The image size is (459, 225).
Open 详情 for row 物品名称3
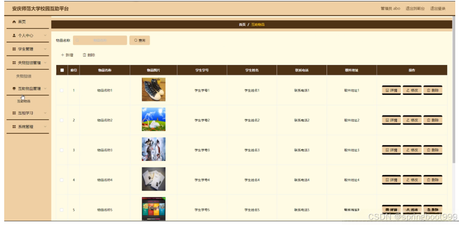pyautogui.click(x=391, y=150)
